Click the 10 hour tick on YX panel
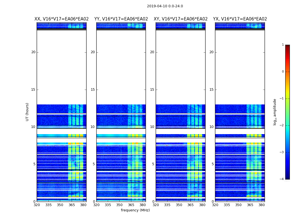Viewport: 294px width, 224px height. pyautogui.click(x=211, y=127)
